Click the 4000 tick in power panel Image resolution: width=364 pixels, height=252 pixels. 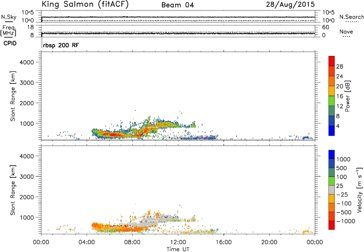click(x=27, y=62)
